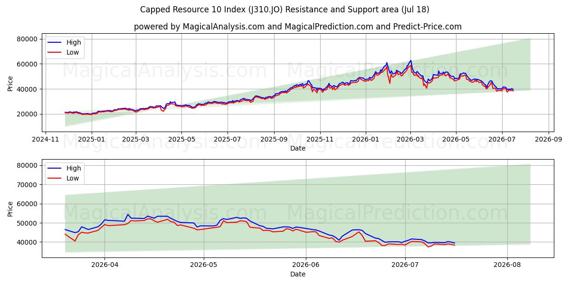Click the top chart x-axis label '2026-01'
This screenshot has width=570, height=285.
pos(366,140)
